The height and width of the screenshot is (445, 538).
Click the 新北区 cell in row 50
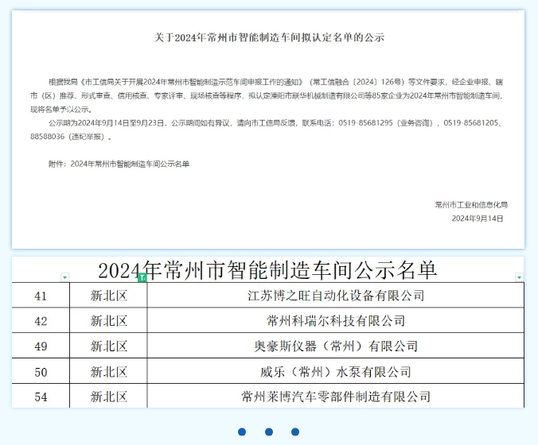pyautogui.click(x=109, y=372)
